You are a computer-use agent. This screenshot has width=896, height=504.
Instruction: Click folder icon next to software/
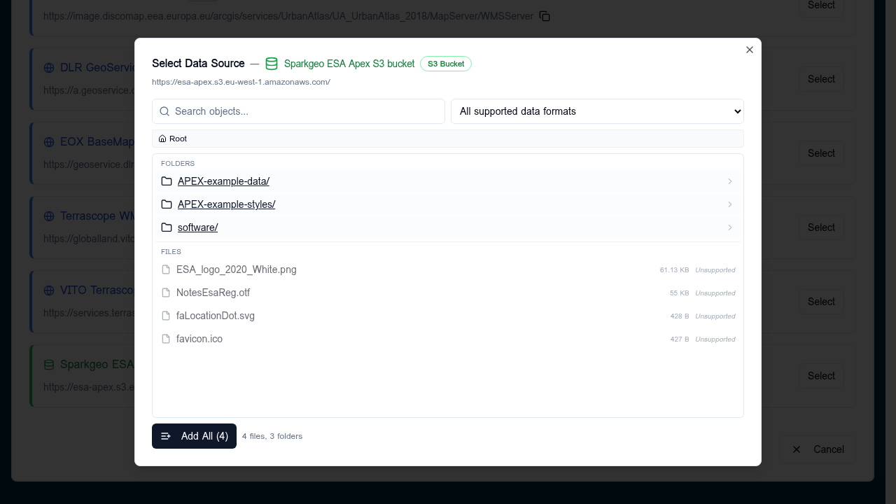click(x=167, y=227)
